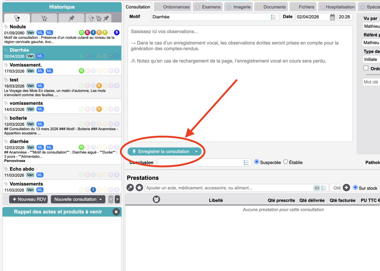Switch to the Fichiers tab

[303, 7]
